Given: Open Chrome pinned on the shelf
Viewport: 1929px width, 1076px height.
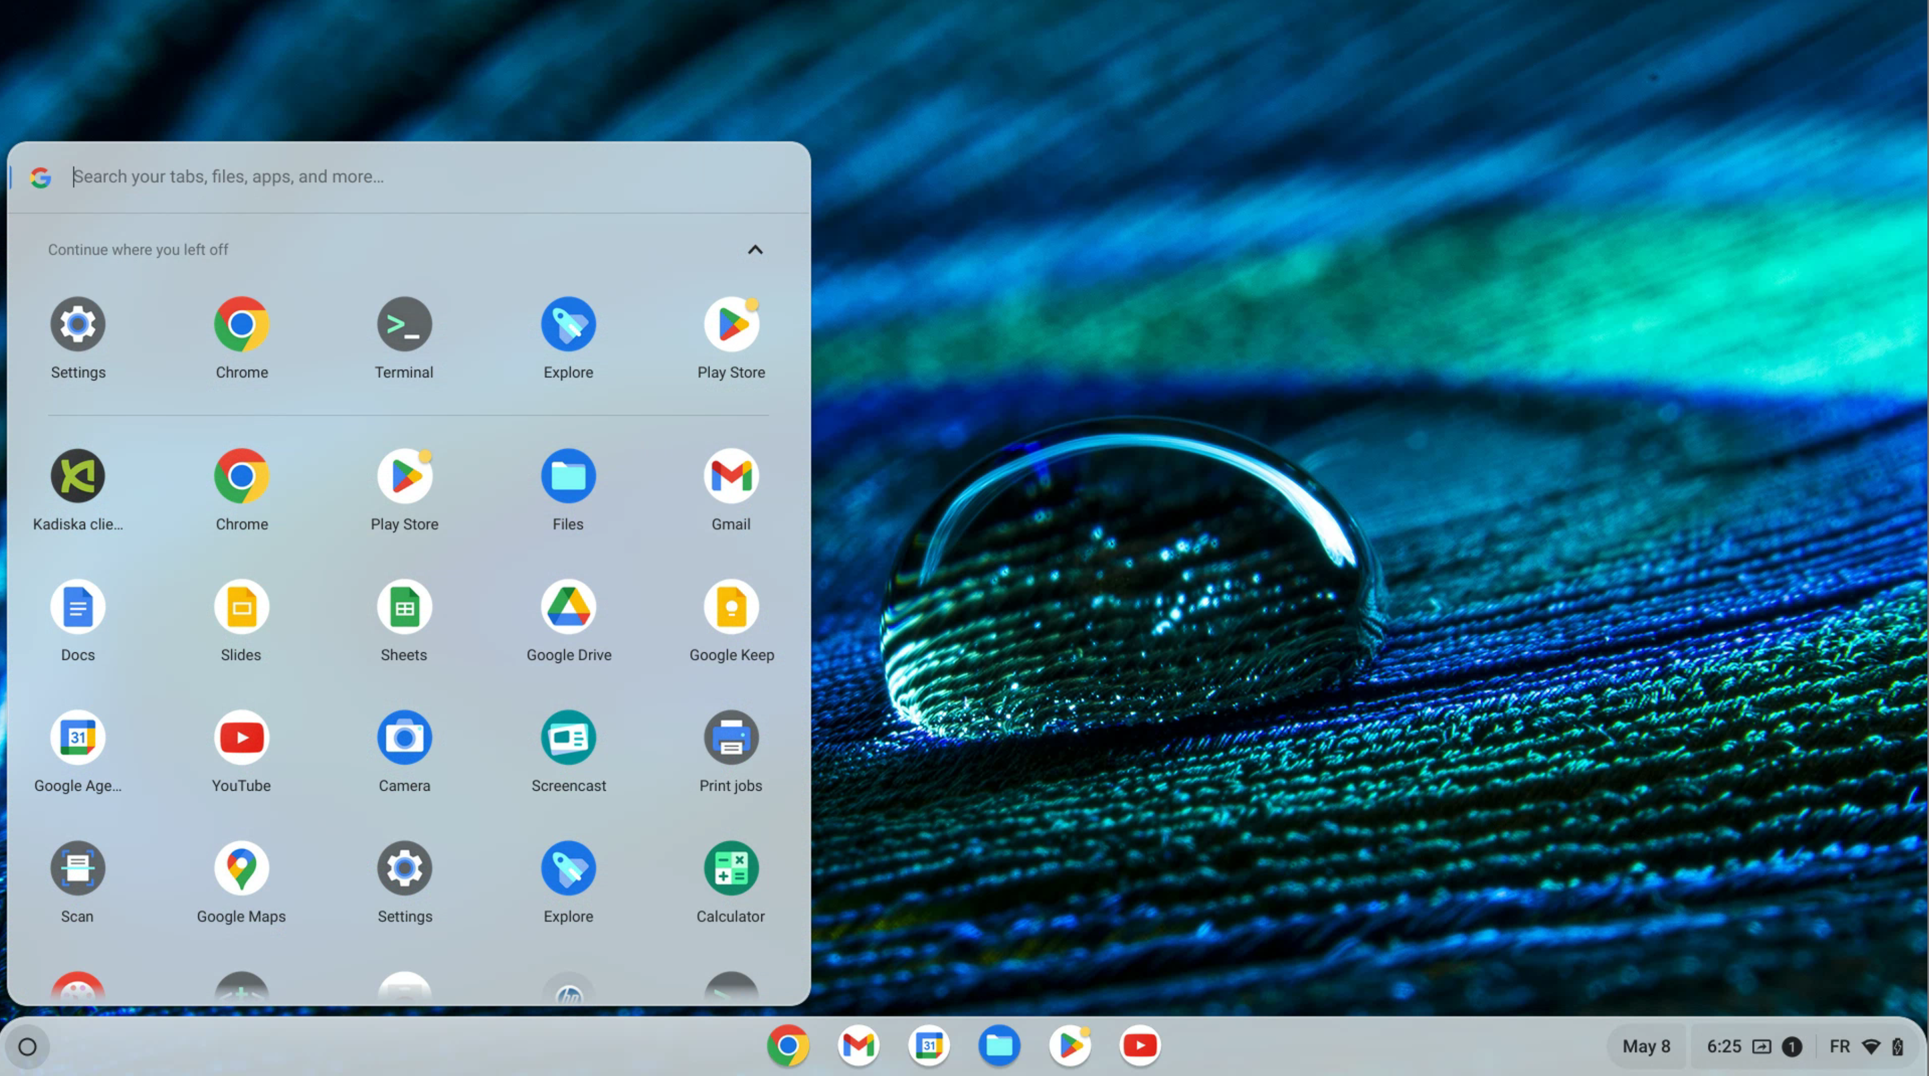Looking at the screenshot, I should 788,1046.
